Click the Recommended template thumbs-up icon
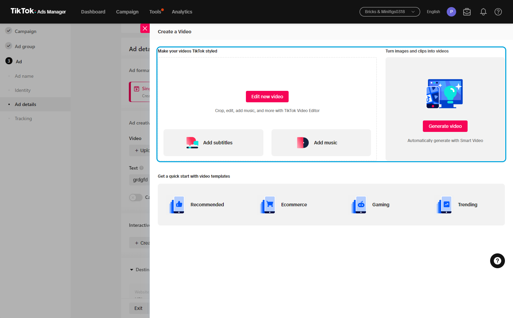Screen dimensions: 513x318 (x=177, y=205)
